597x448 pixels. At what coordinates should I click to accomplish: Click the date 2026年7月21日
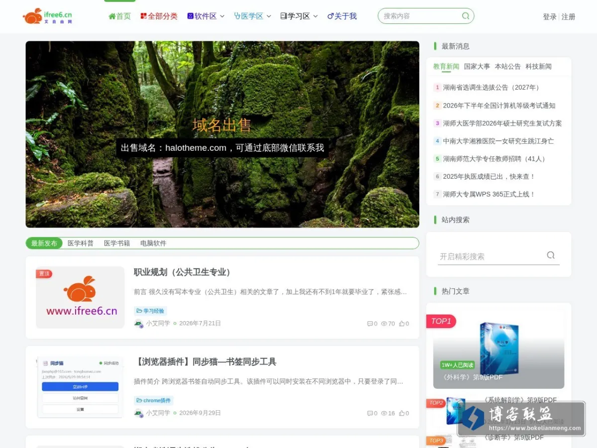(x=200, y=324)
